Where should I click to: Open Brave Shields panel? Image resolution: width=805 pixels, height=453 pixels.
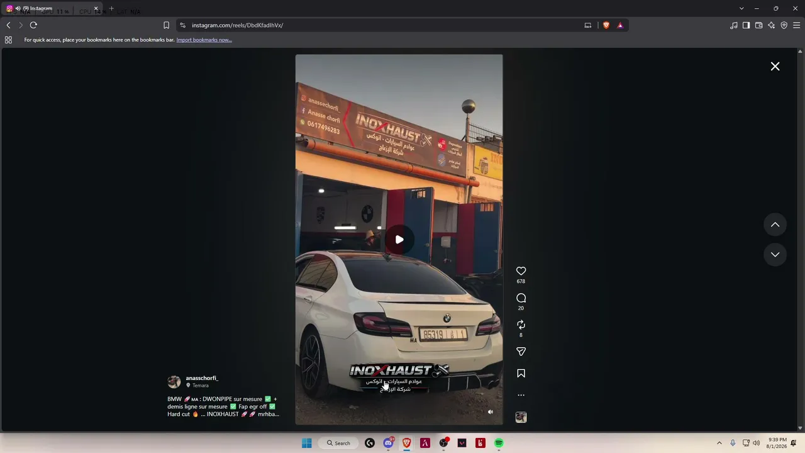pyautogui.click(x=606, y=25)
